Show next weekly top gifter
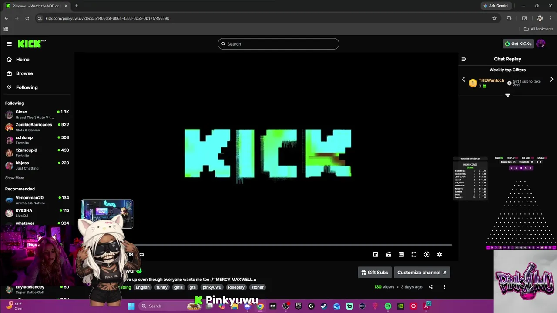557x313 pixels. 551,80
